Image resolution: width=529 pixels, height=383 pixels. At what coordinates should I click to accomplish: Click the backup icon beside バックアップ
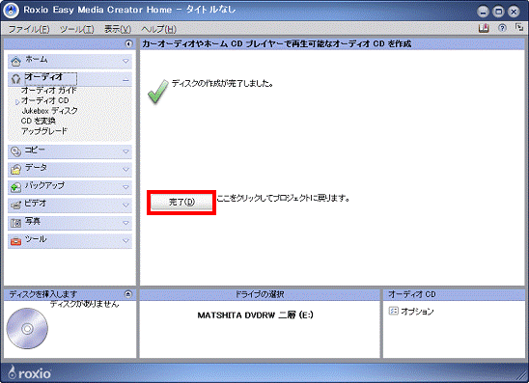coord(15,187)
